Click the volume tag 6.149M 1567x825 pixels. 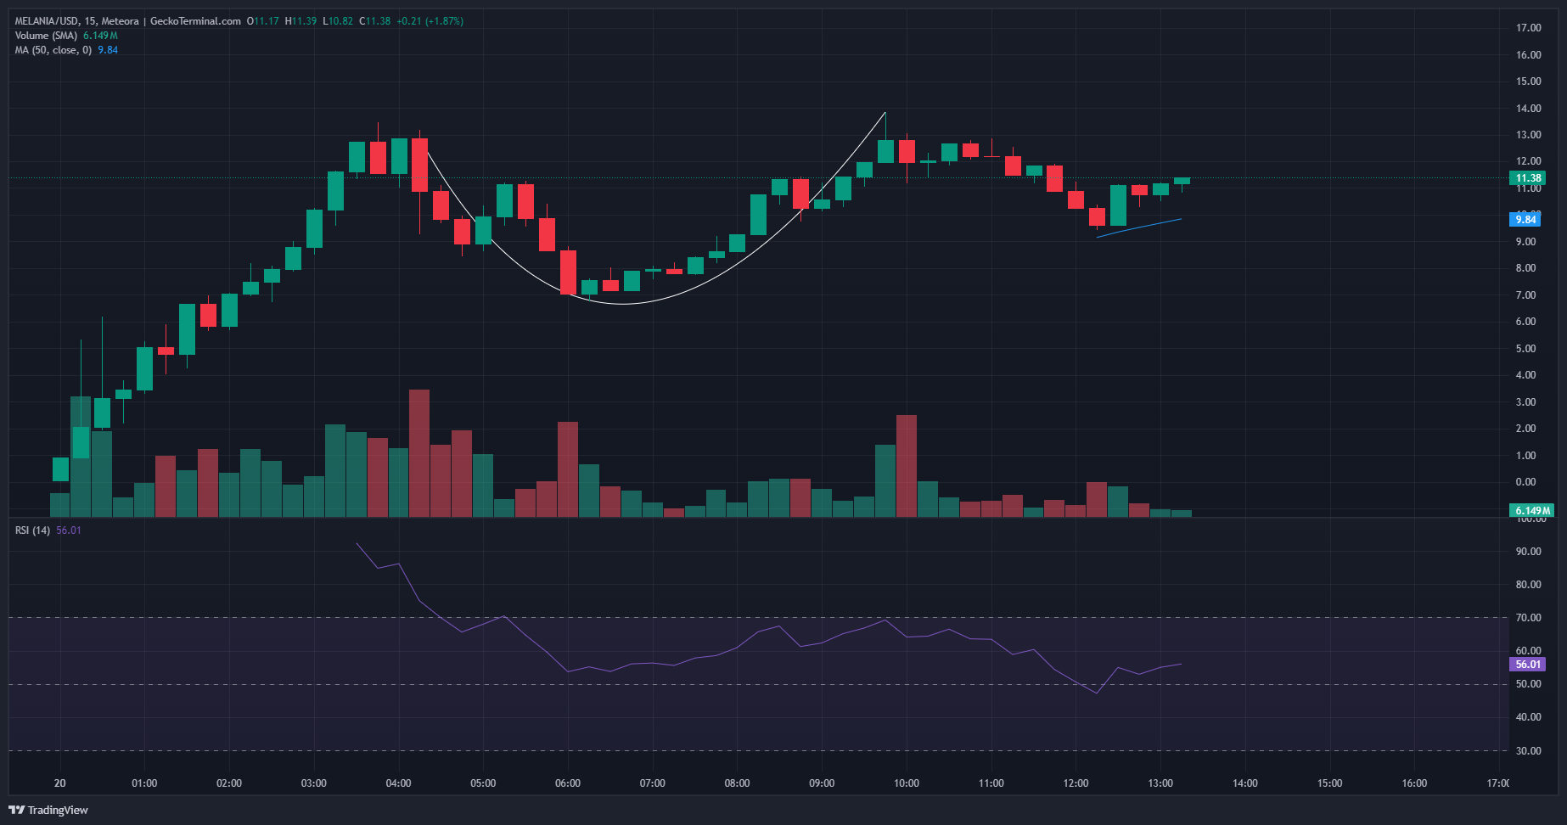pos(1532,511)
